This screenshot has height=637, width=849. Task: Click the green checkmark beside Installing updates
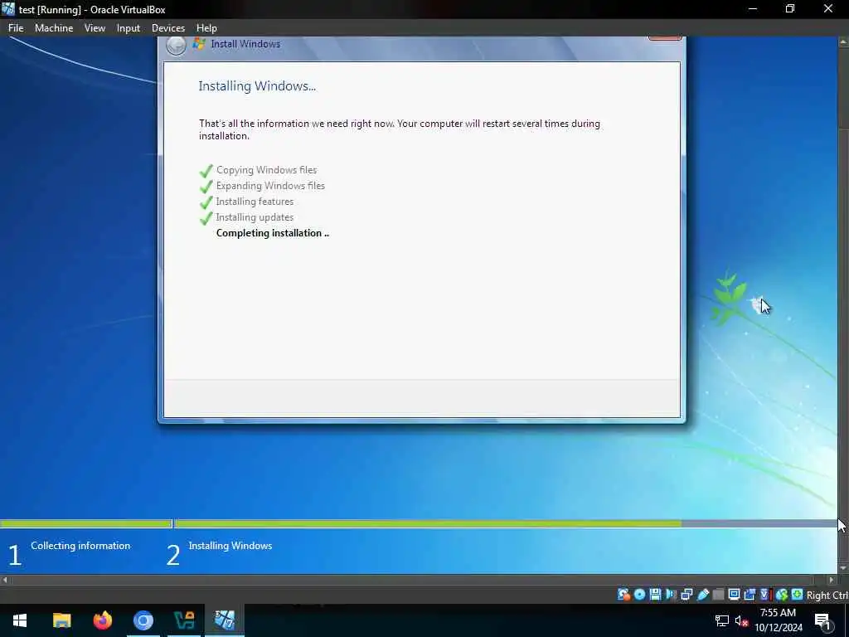click(206, 218)
